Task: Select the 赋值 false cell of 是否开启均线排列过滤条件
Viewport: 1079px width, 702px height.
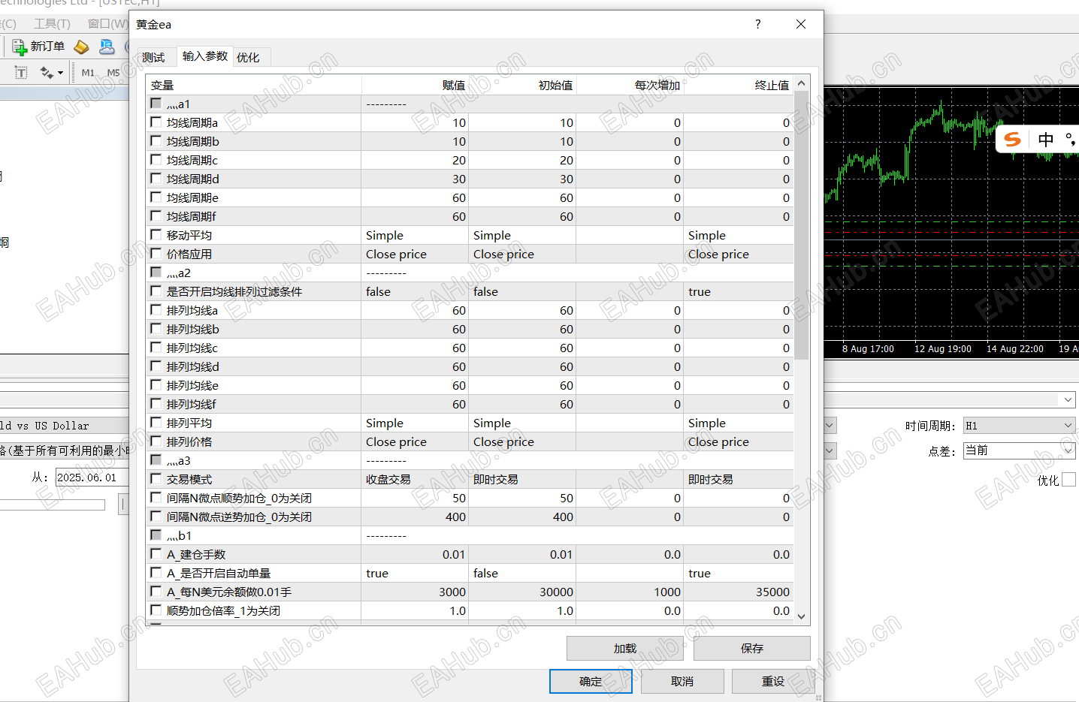Action: coord(415,291)
